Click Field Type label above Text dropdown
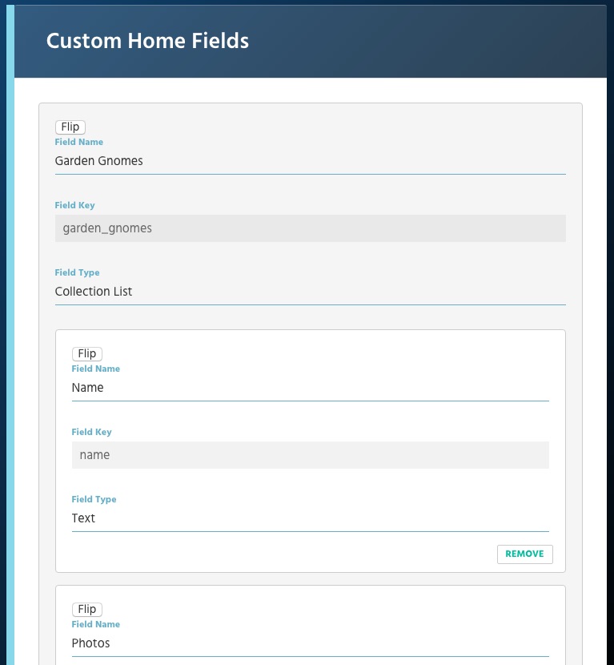The image size is (614, 665). pyautogui.click(x=94, y=500)
